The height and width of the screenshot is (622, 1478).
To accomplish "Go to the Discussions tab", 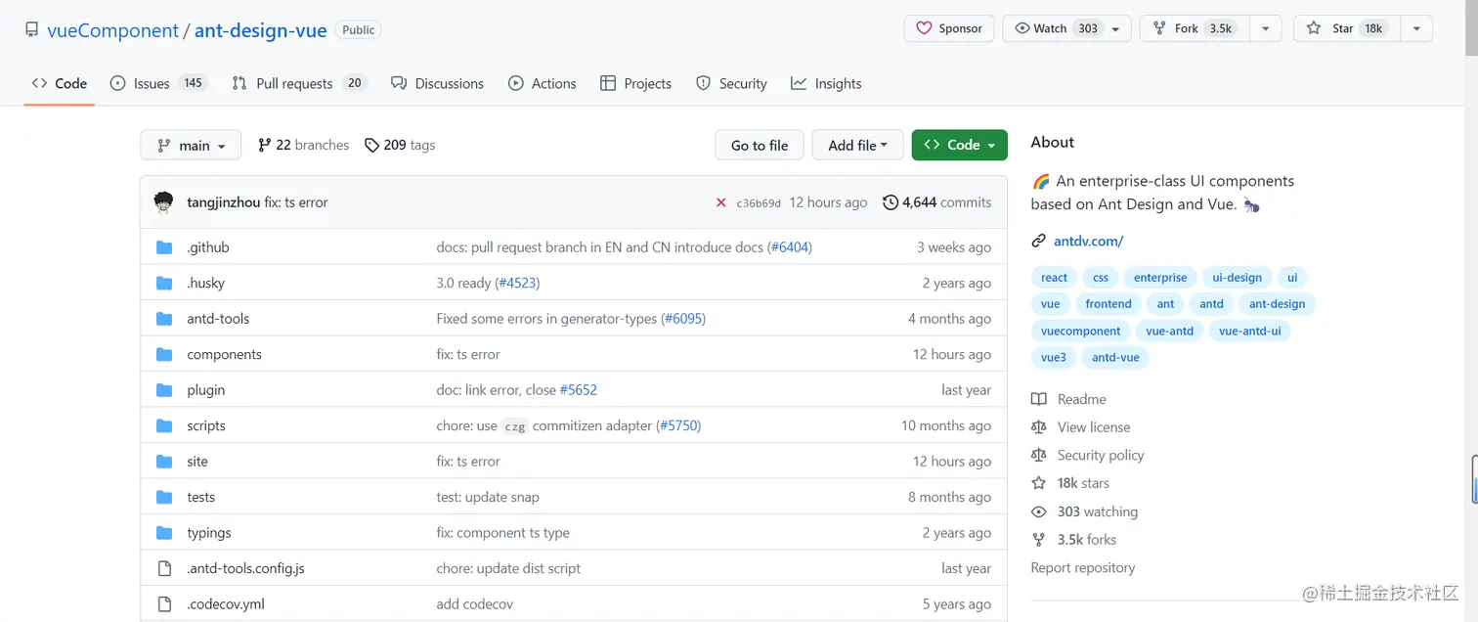I will point(437,83).
